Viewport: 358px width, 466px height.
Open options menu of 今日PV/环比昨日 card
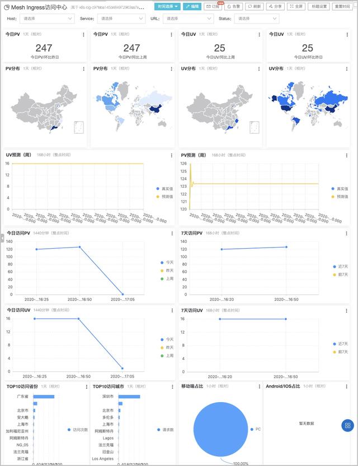click(x=83, y=35)
